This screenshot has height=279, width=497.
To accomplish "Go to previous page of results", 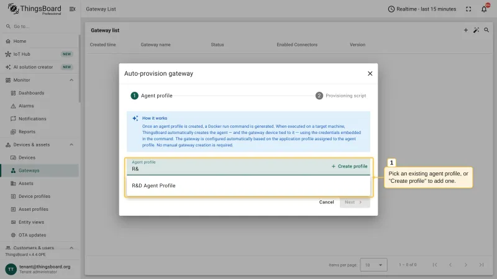I will 450,265.
